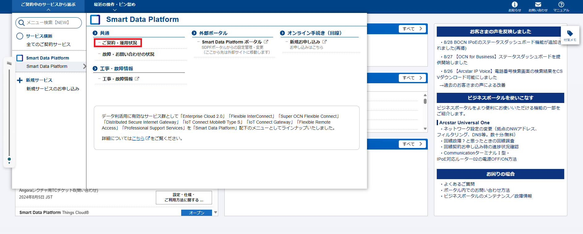Screen dimensions: 583x234
Task: Click the left vertical slider handle
Action: click(9, 159)
